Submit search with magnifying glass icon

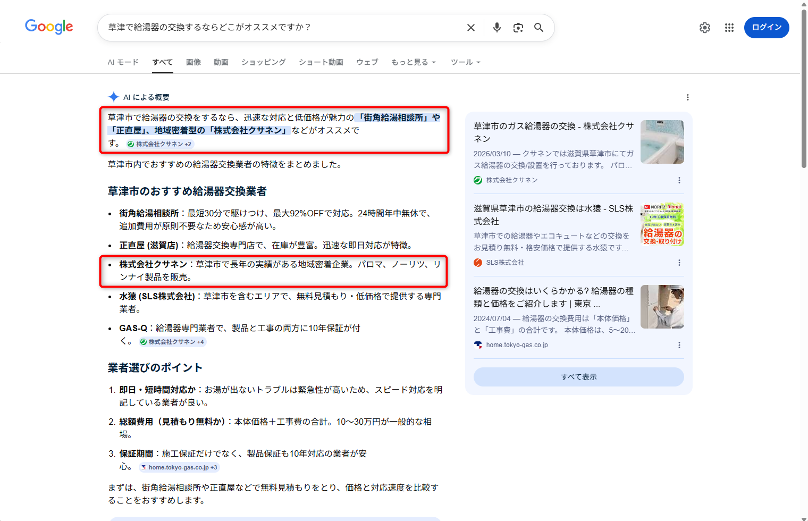click(x=539, y=28)
